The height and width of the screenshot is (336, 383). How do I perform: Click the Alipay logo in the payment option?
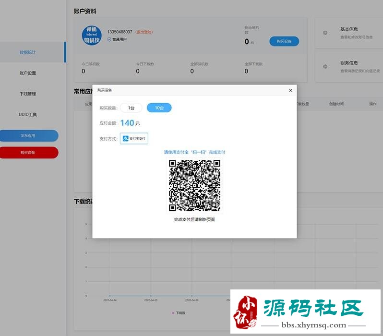(x=126, y=139)
